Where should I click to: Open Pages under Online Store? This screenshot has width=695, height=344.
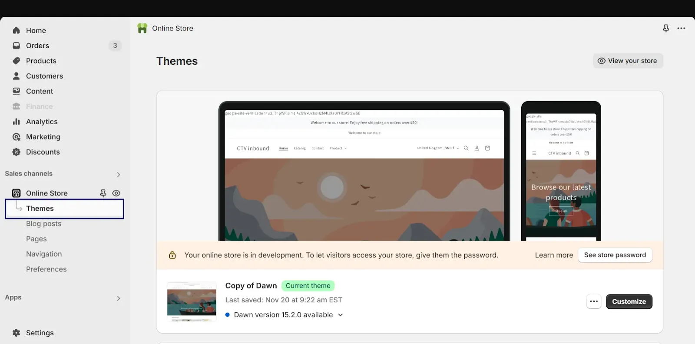36,239
